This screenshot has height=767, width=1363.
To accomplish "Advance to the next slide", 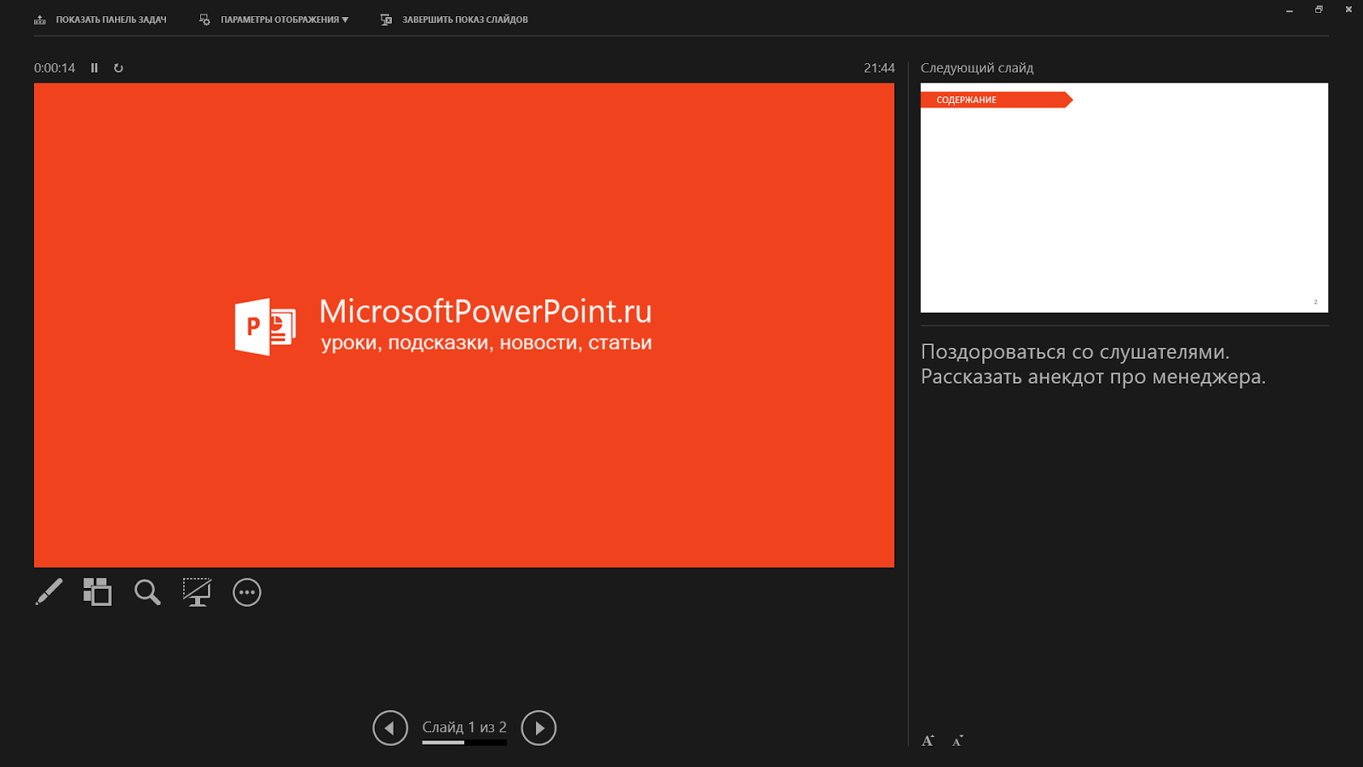I will 538,728.
